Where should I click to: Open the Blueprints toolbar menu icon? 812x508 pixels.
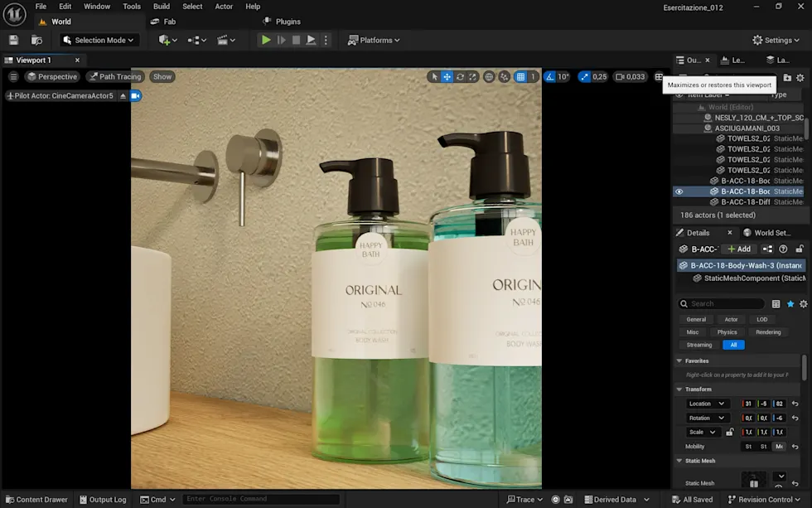click(x=196, y=40)
